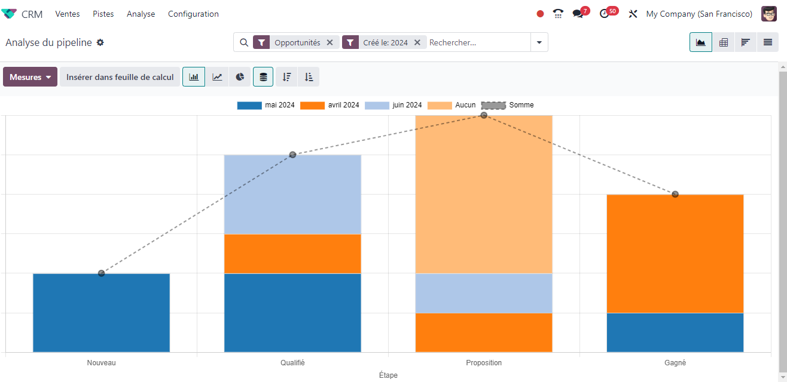
Task: Remove the Créé le: 2024 filter
Action: [x=417, y=42]
